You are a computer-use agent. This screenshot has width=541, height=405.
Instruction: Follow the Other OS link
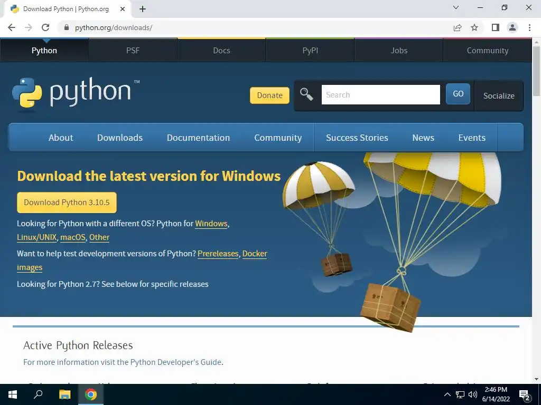tap(99, 237)
